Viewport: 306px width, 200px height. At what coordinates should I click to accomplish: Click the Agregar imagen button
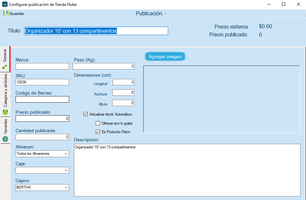click(165, 56)
